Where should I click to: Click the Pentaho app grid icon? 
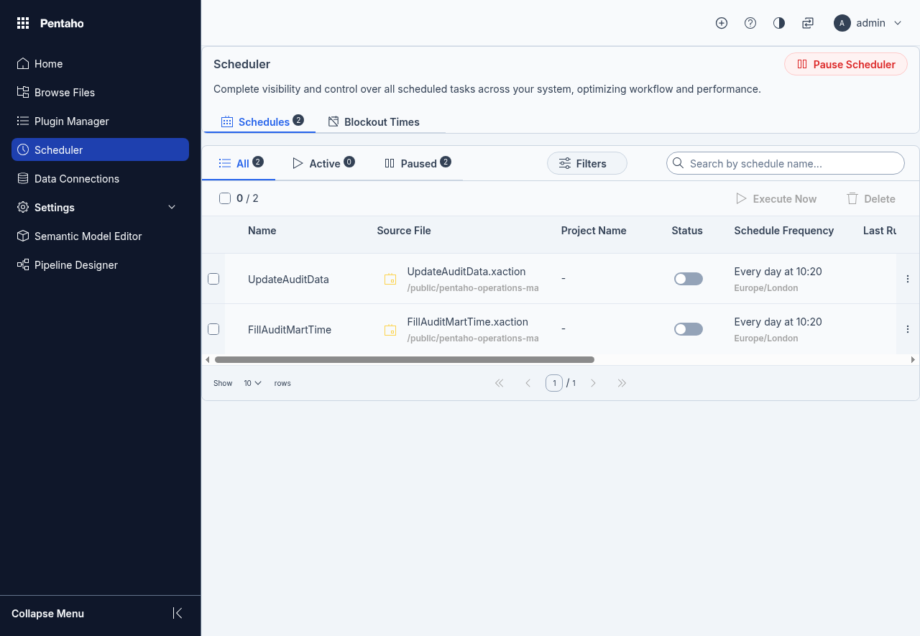23,24
